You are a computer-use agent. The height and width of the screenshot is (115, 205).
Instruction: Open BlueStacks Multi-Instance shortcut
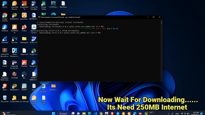coord(5,76)
